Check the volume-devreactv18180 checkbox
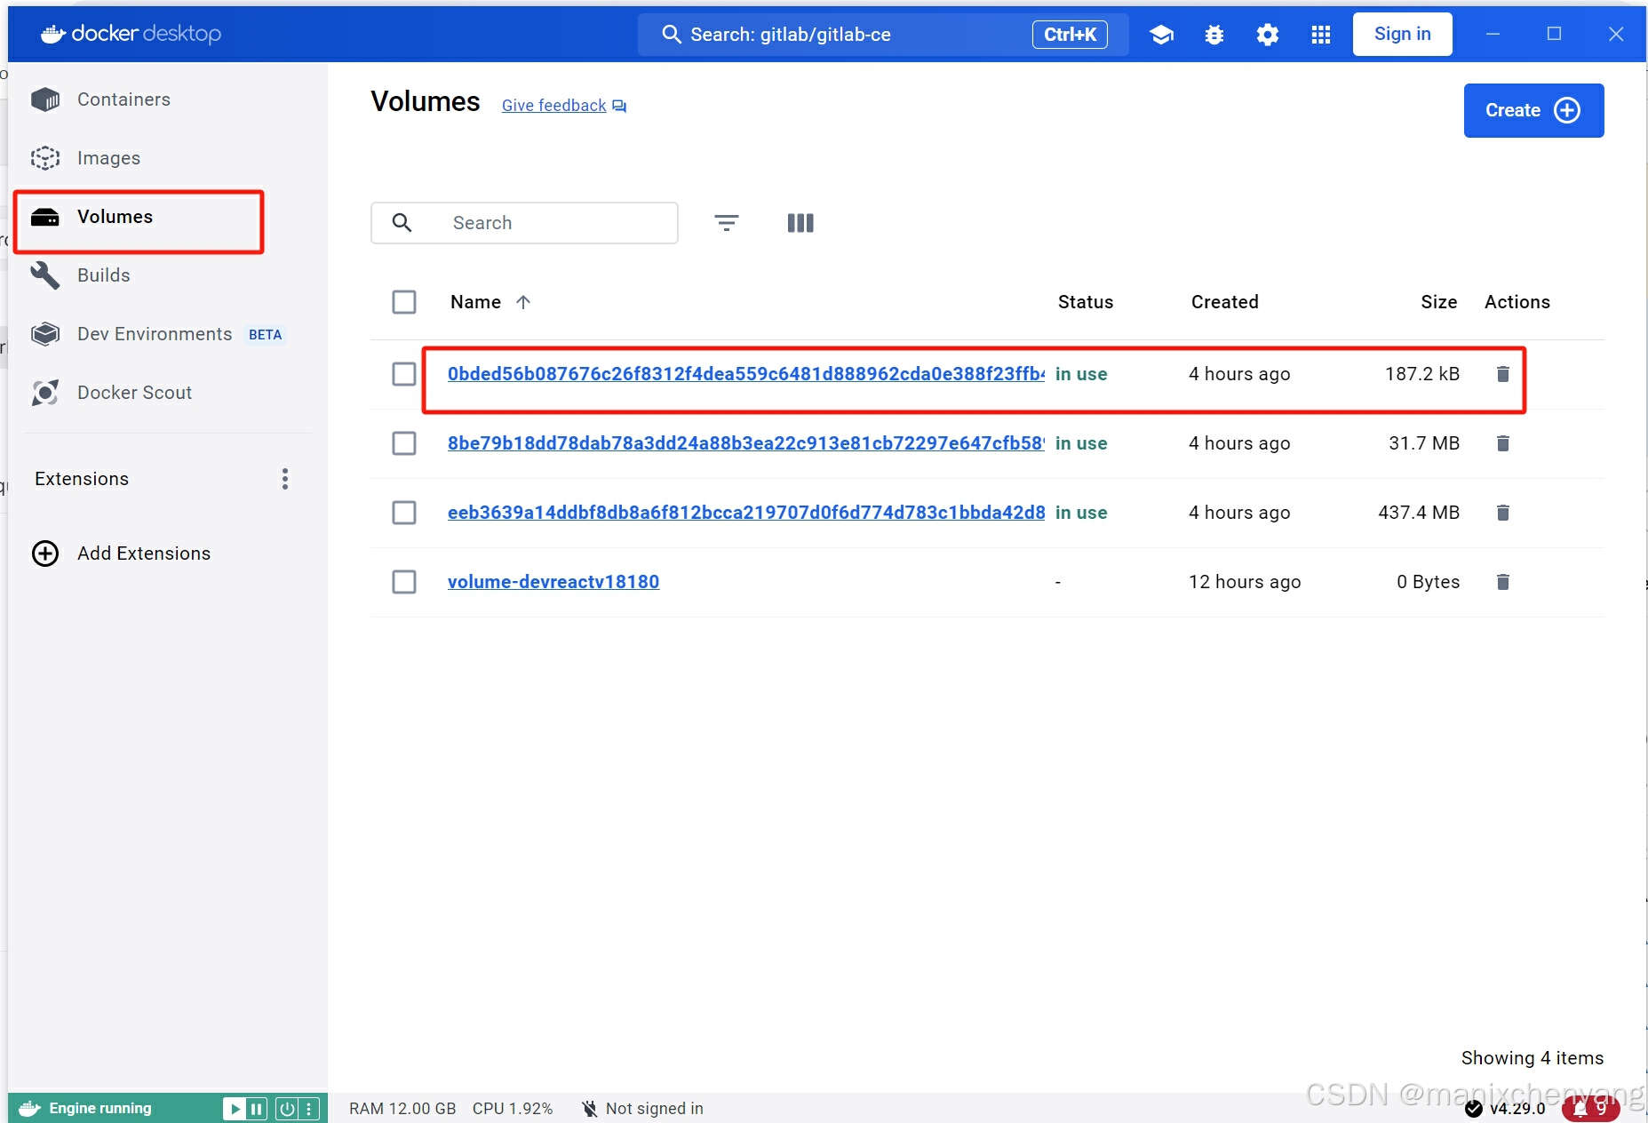 tap(404, 582)
